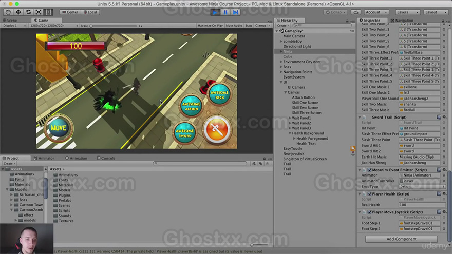Expand Navigation Points in Hierarchy
Screen dimensions: 452x254
point(281,72)
